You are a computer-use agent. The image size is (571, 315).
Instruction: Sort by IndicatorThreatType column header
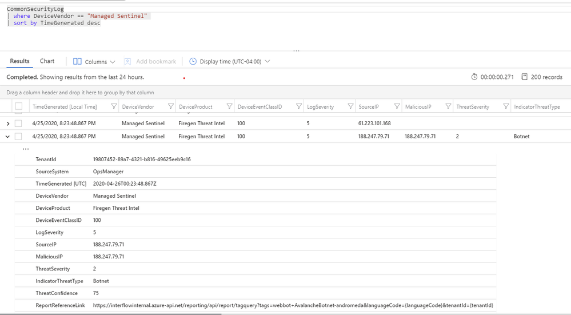[537, 107]
